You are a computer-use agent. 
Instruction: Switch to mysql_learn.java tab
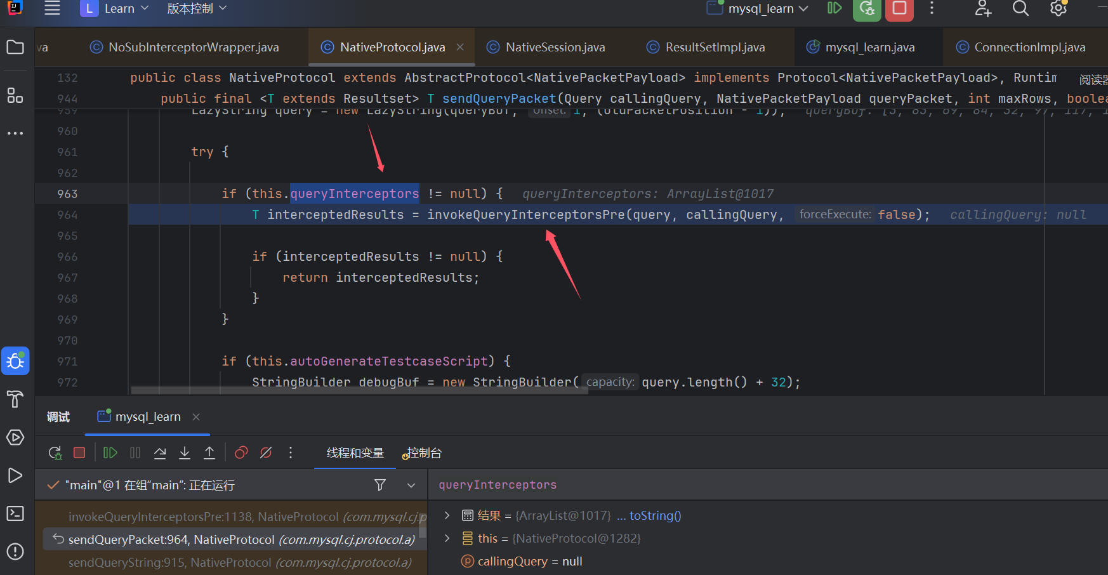pos(861,47)
